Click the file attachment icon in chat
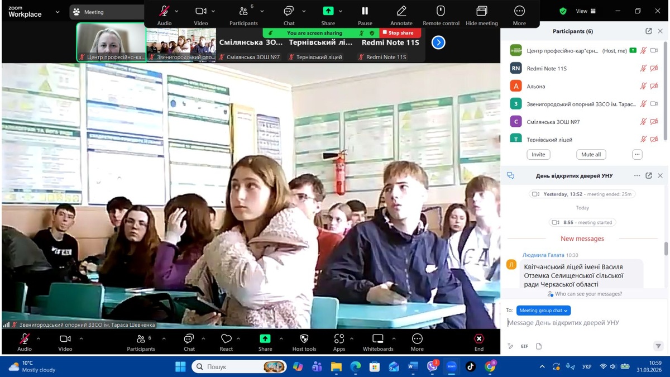This screenshot has height=377, width=670. (539, 346)
